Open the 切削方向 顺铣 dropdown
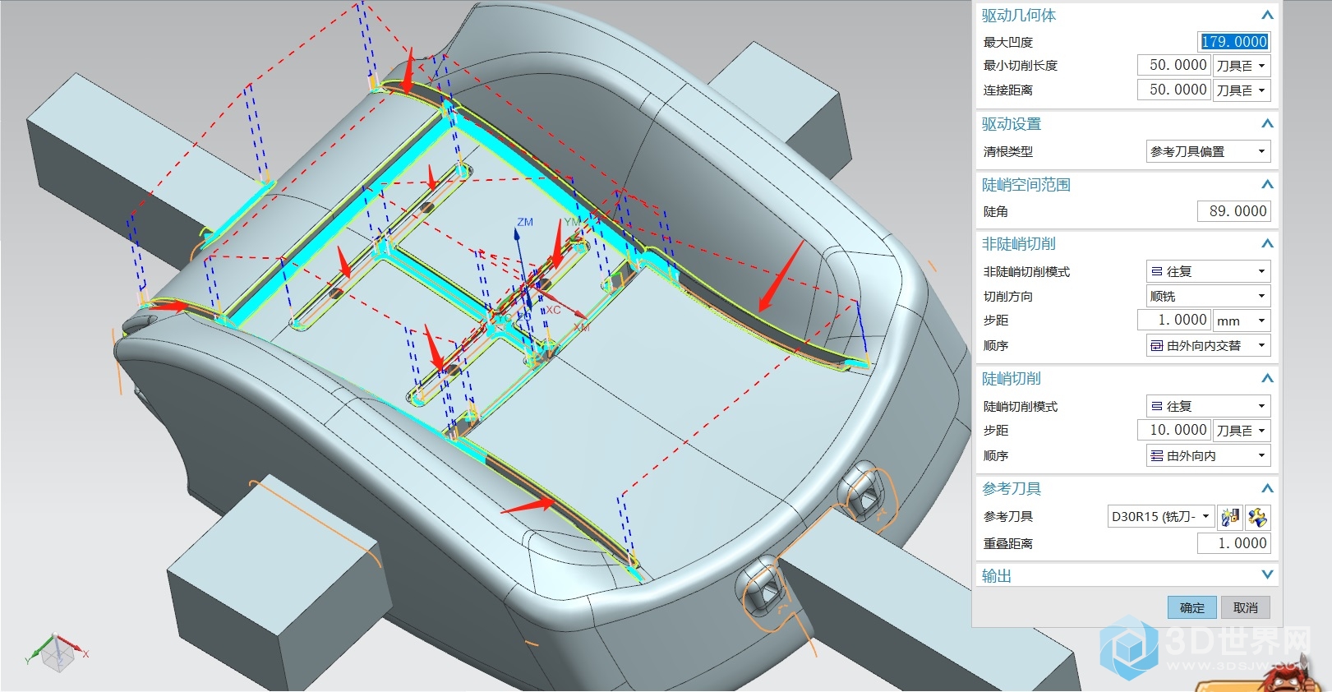This screenshot has height=692, width=1332. tap(1208, 296)
